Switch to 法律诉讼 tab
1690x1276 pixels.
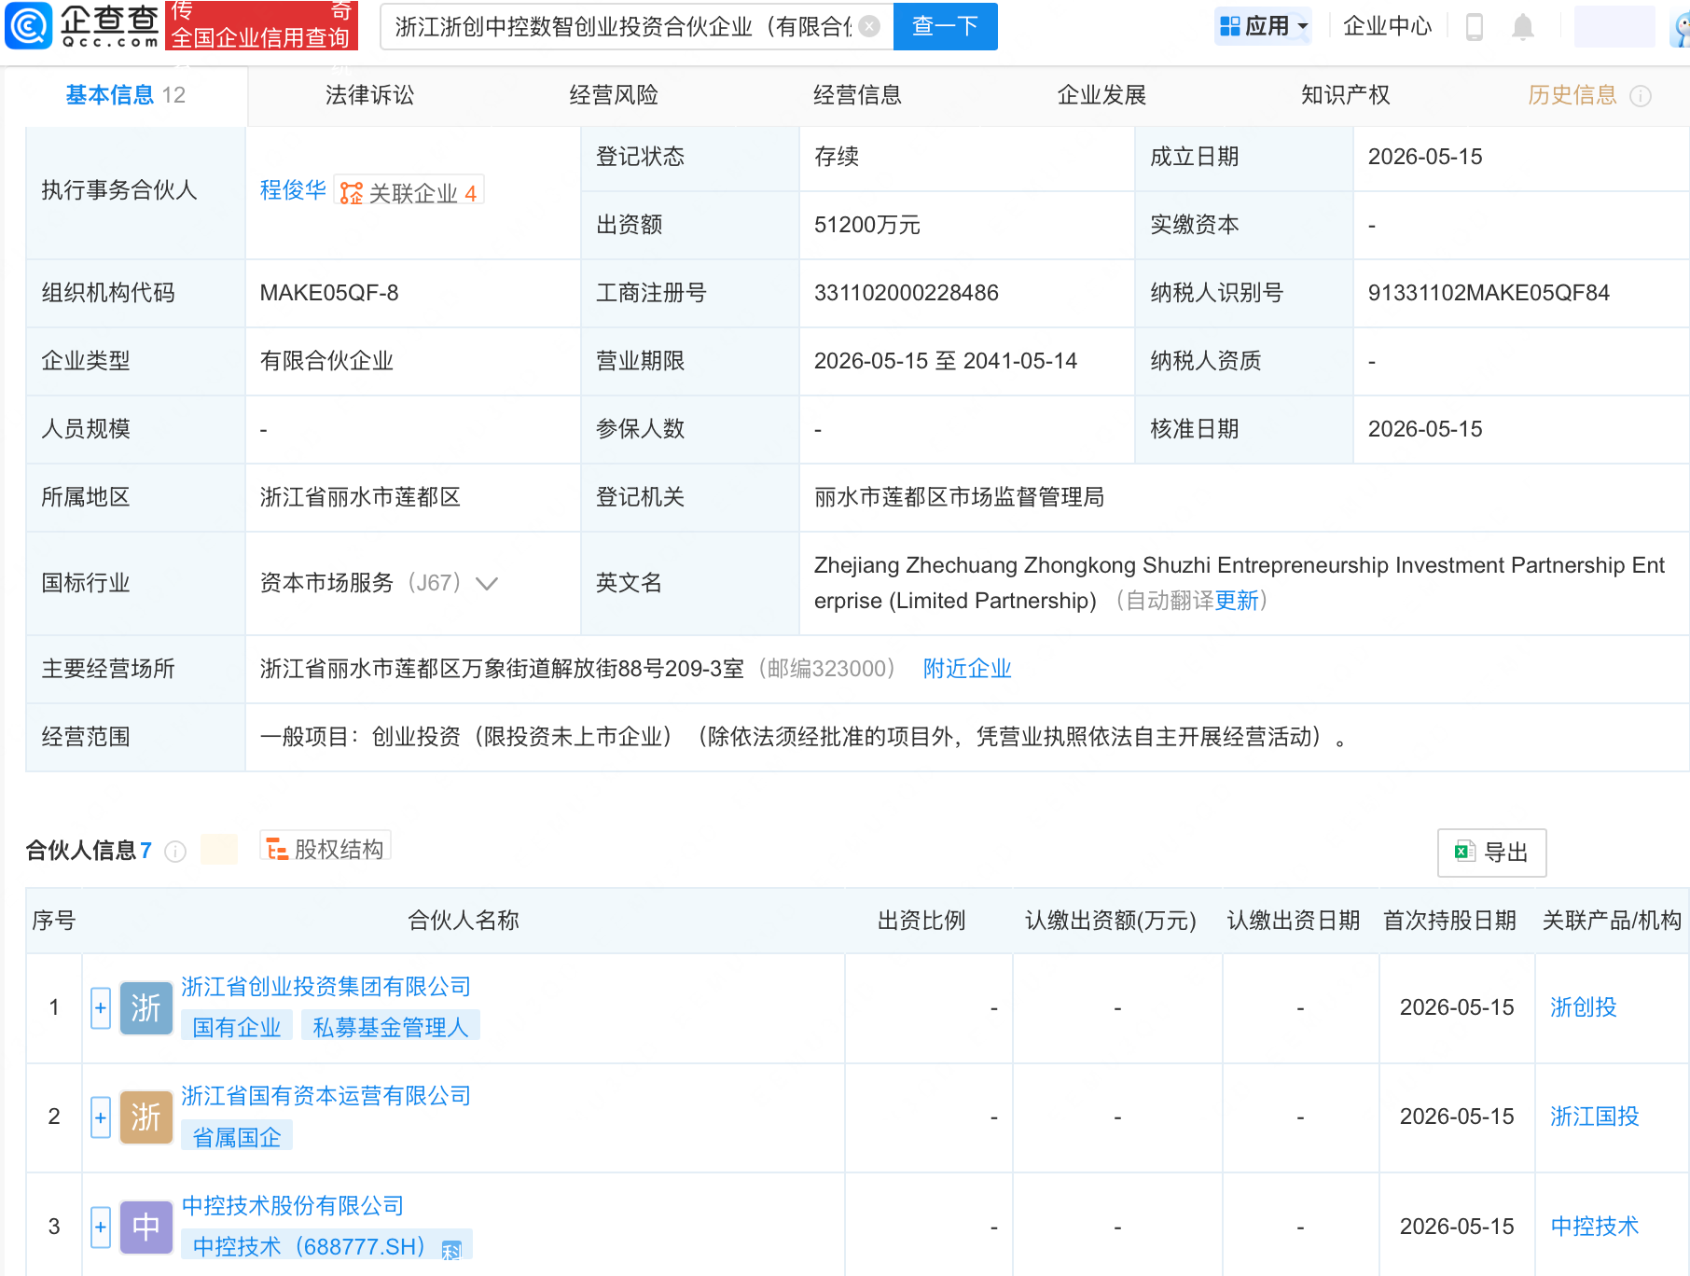[370, 95]
